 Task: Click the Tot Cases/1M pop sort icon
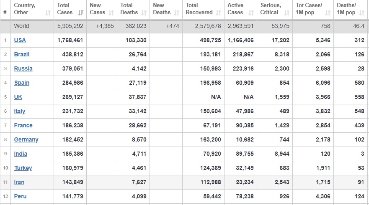click(328, 13)
